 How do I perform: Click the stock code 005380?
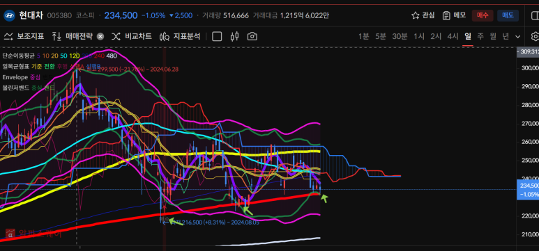(59, 15)
